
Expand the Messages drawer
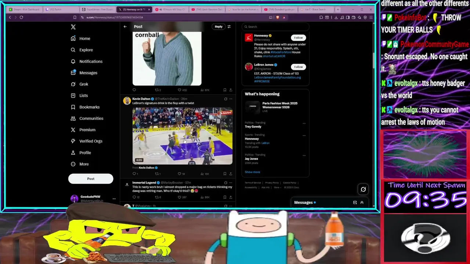(x=362, y=202)
